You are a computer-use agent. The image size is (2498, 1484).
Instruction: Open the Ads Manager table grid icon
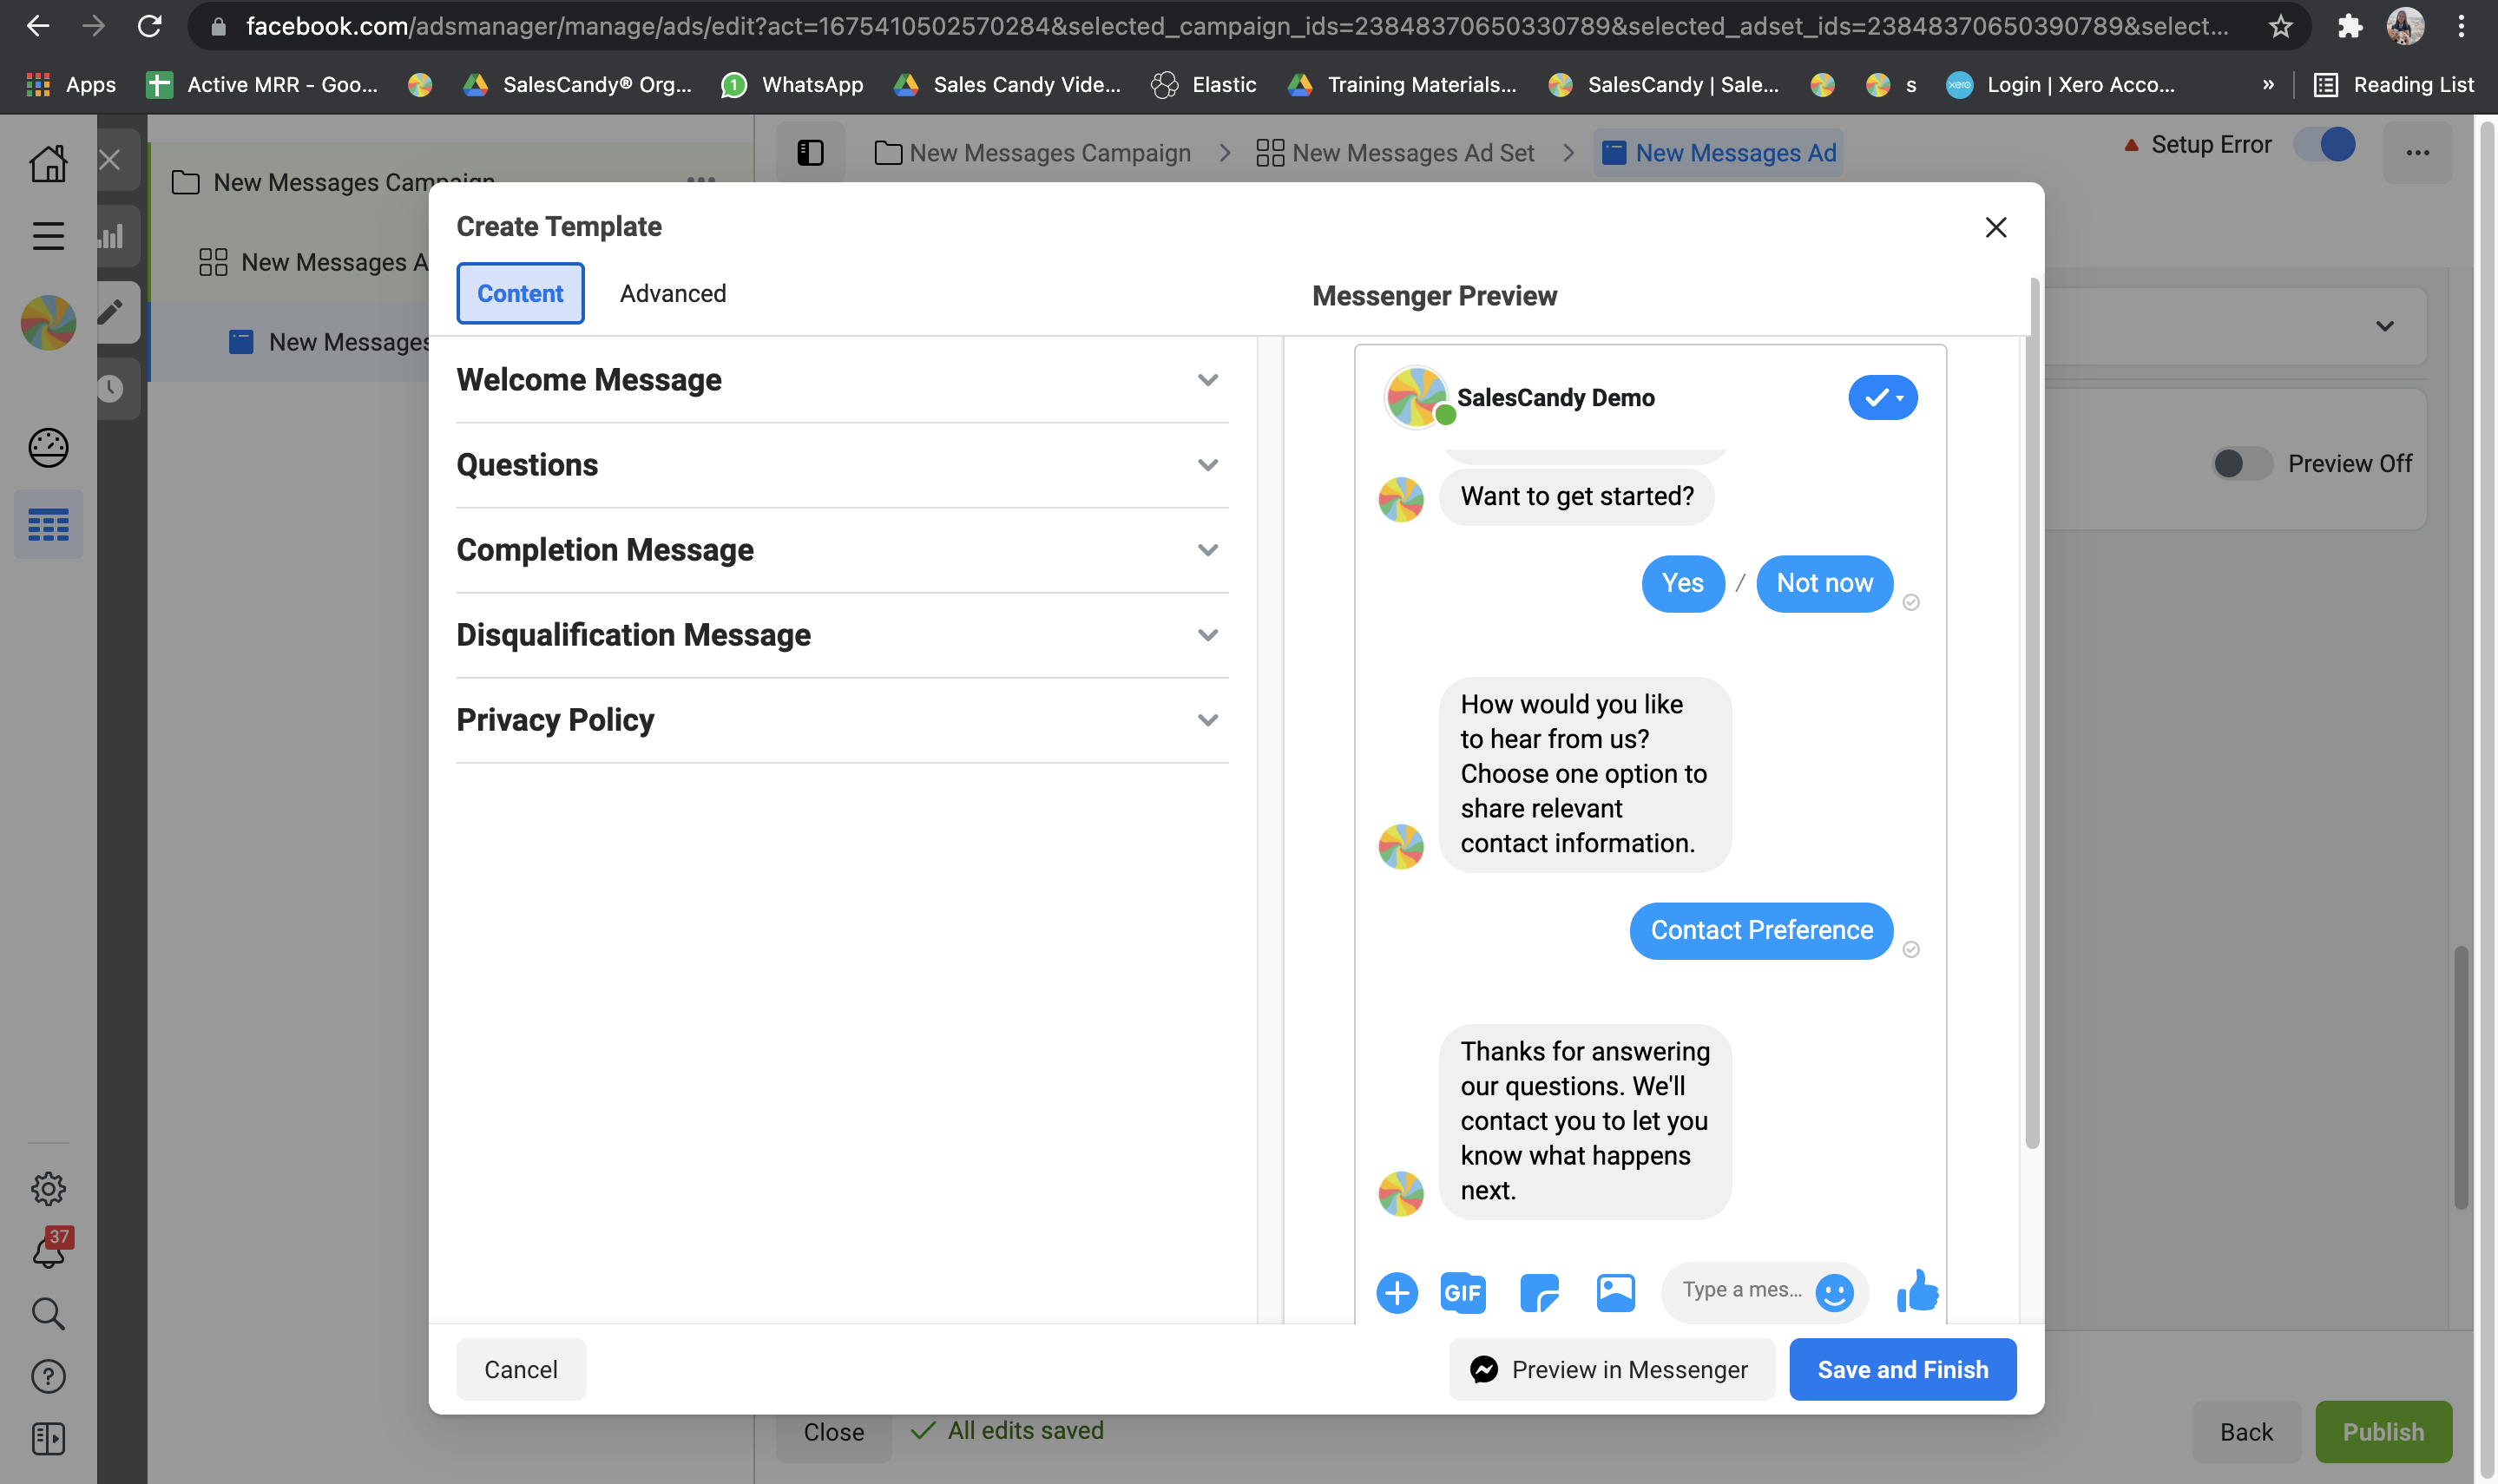48,524
